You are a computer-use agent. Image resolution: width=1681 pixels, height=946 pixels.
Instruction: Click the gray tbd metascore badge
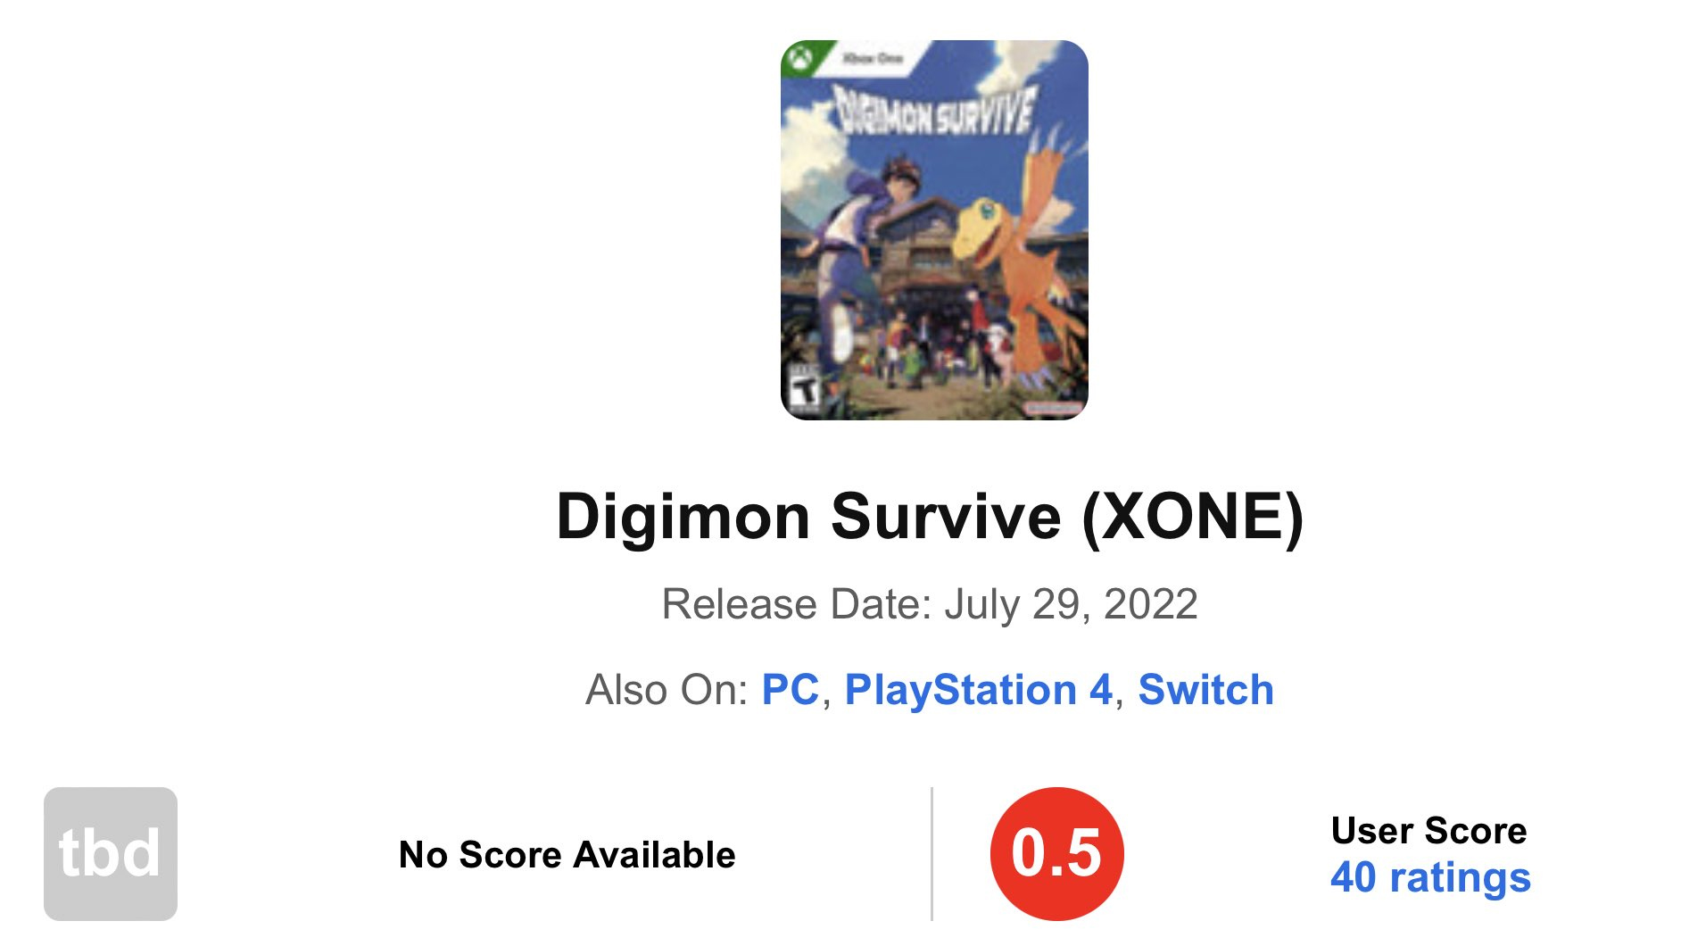pyautogui.click(x=111, y=853)
